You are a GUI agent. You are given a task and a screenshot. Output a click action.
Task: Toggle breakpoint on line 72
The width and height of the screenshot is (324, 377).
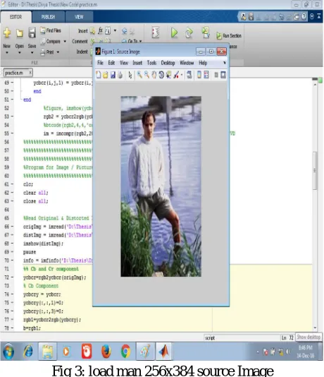pyautogui.click(x=12, y=277)
